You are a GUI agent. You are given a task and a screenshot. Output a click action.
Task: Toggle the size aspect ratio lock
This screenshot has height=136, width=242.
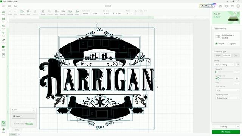coord(113,14)
